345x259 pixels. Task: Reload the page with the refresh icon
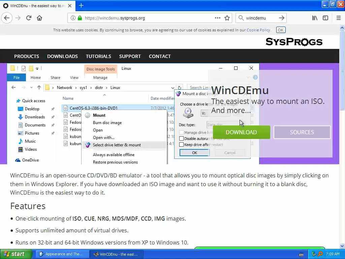pos(29,18)
